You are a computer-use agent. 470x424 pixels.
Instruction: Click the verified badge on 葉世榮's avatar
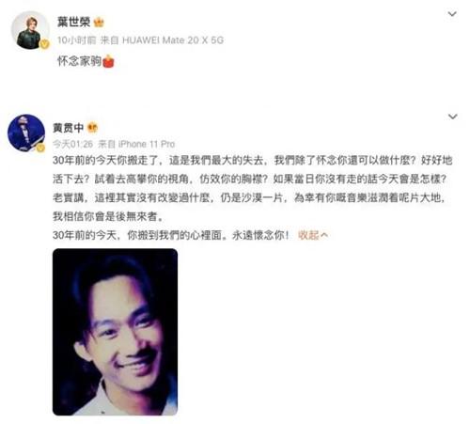click(x=45, y=44)
